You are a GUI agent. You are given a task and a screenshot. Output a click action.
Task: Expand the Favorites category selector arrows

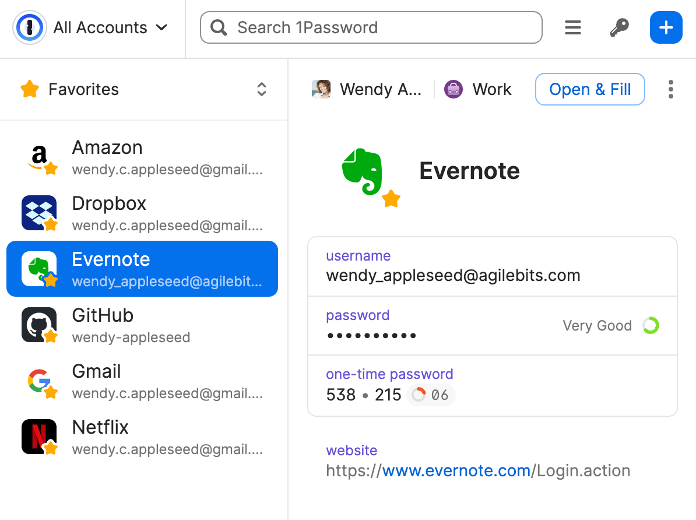pyautogui.click(x=262, y=89)
